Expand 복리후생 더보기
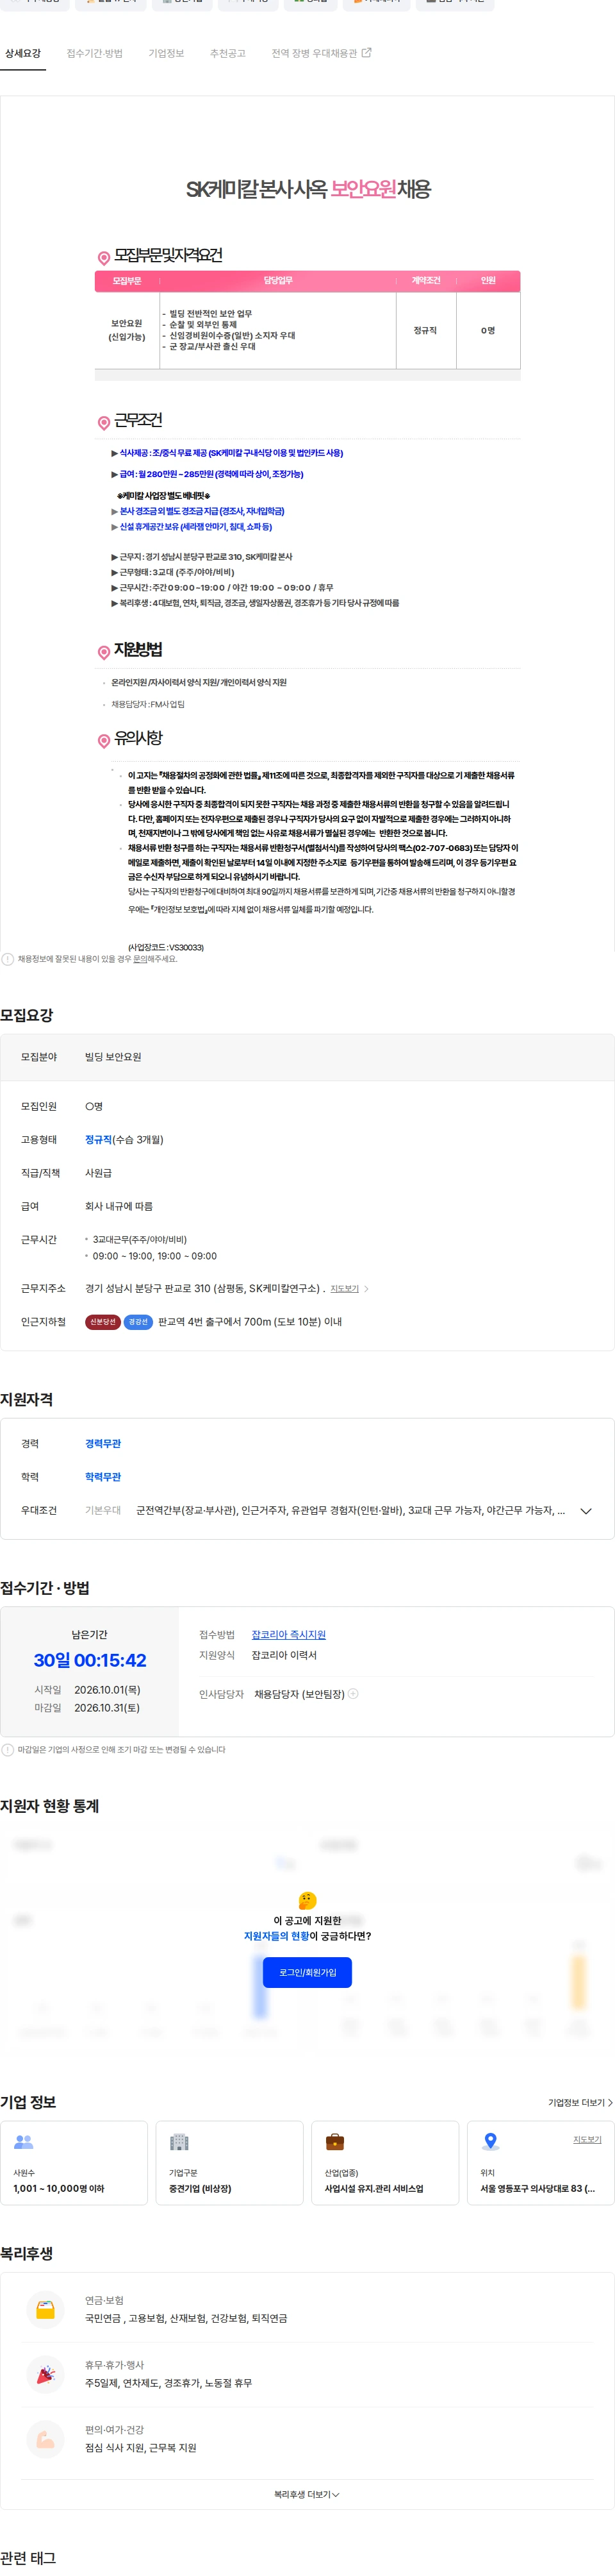615x2576 pixels. pyautogui.click(x=306, y=2495)
